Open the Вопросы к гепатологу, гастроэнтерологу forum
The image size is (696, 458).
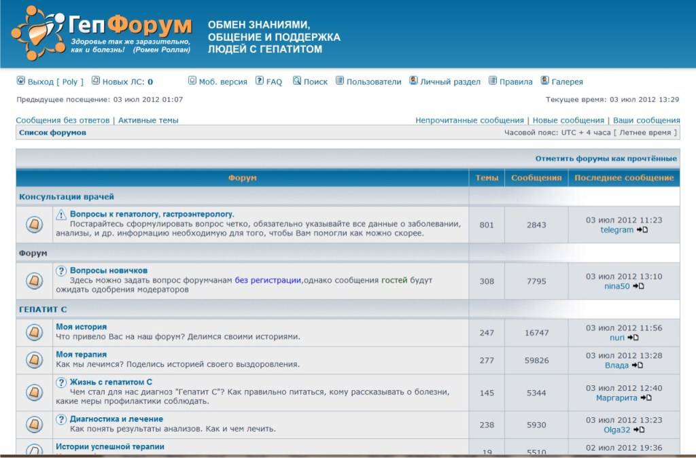coord(152,214)
